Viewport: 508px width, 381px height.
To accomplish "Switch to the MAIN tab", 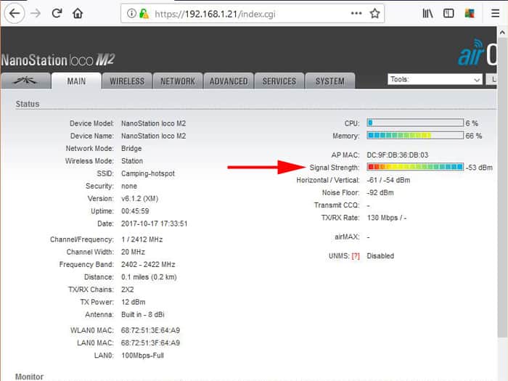I will pyautogui.click(x=76, y=81).
